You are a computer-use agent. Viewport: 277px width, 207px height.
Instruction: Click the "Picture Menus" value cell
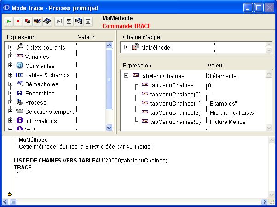[227, 122]
